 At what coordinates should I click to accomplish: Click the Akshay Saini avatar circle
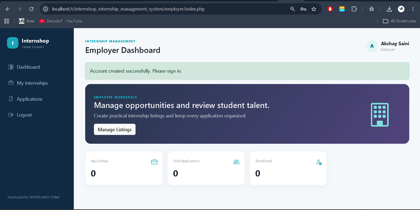pos(372,46)
